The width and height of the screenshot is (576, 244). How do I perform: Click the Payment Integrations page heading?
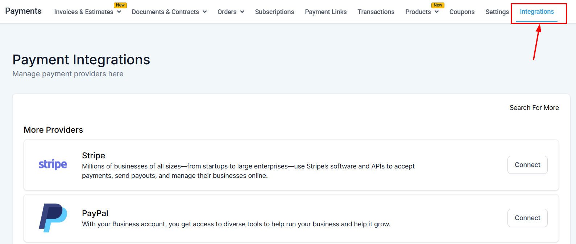81,60
